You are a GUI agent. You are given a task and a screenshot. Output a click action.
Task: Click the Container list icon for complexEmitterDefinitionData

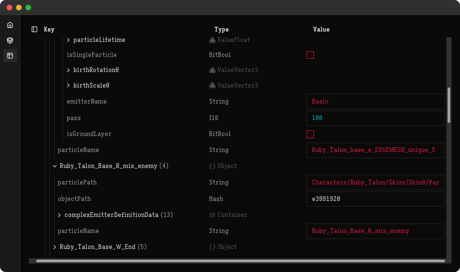coord(212,215)
